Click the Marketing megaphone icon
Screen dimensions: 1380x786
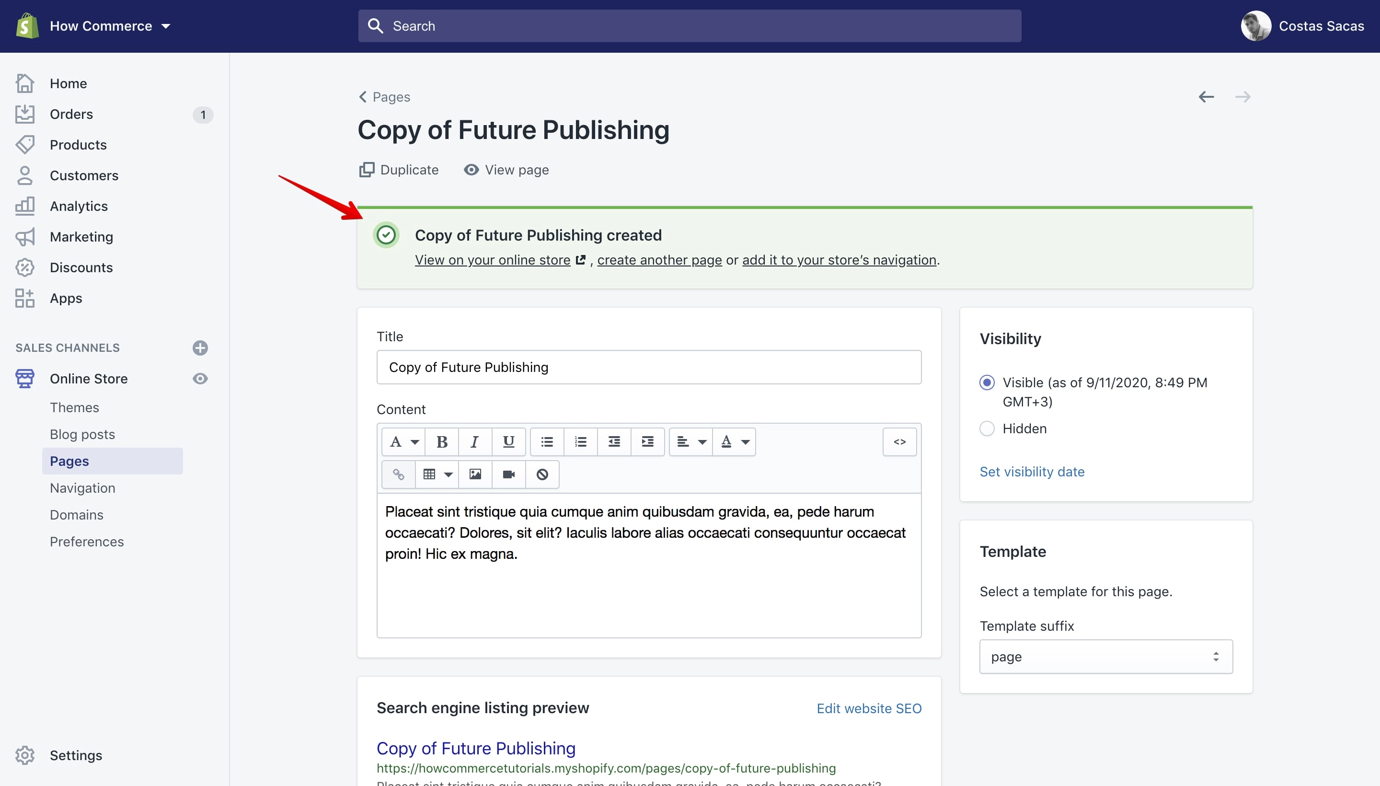[x=25, y=237]
